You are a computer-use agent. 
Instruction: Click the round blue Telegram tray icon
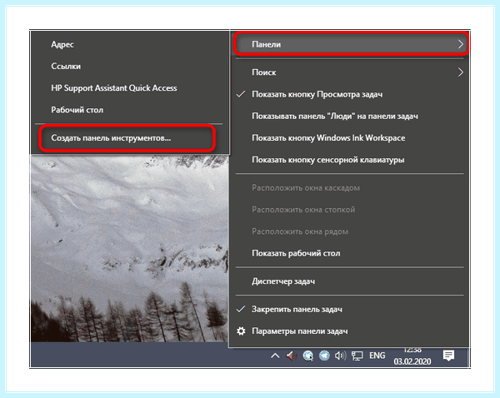[324, 356]
